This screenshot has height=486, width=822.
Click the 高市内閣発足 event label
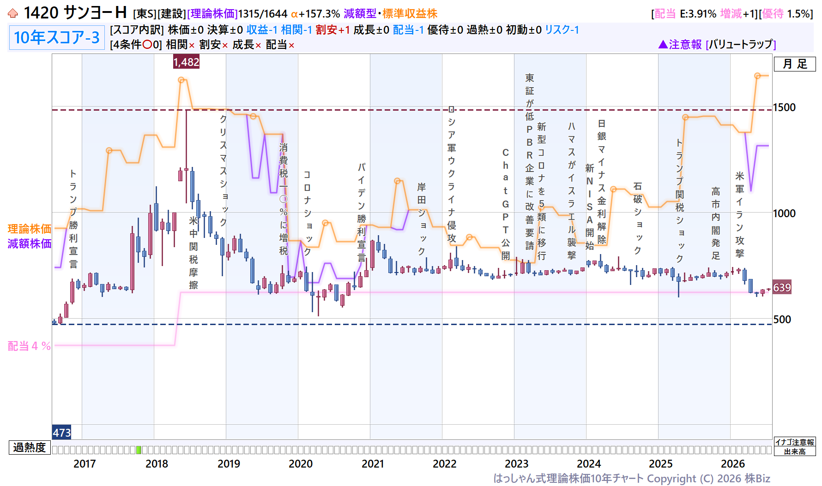[716, 224]
